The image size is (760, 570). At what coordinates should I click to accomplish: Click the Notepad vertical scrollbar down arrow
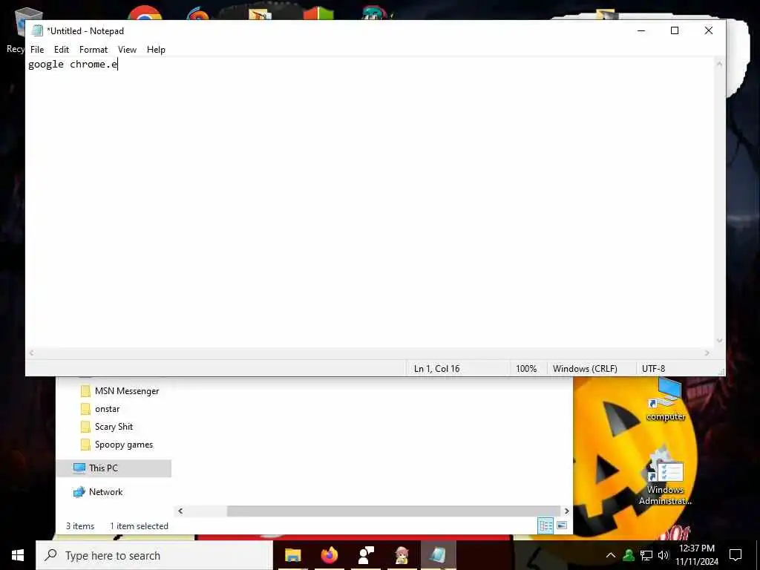(x=719, y=341)
